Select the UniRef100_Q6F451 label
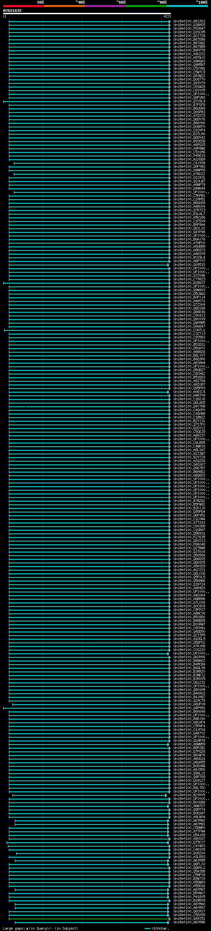211x931 pixels. pos(189,516)
